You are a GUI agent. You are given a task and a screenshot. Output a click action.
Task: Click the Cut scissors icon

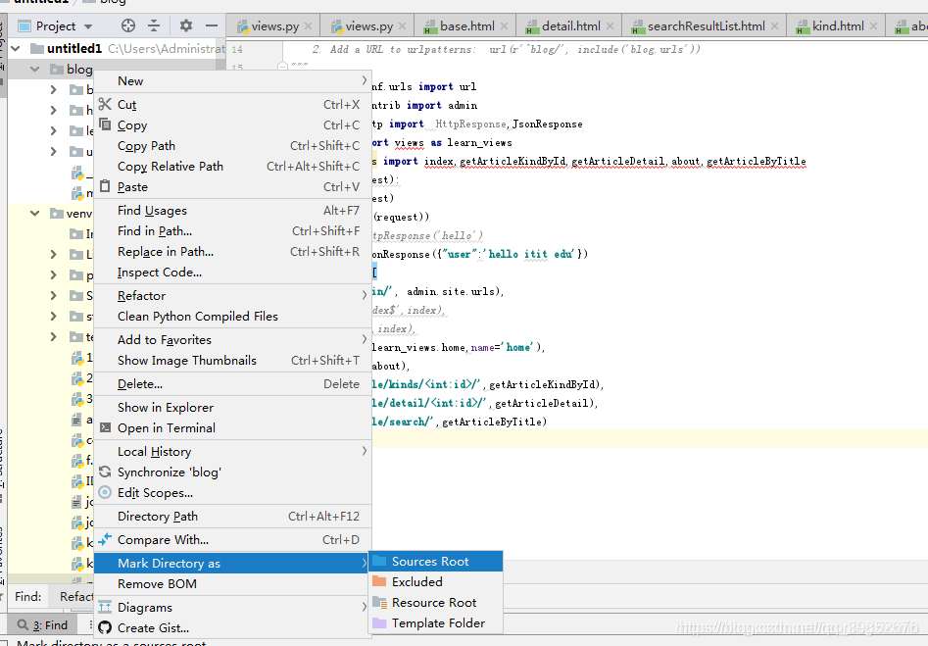click(x=105, y=104)
